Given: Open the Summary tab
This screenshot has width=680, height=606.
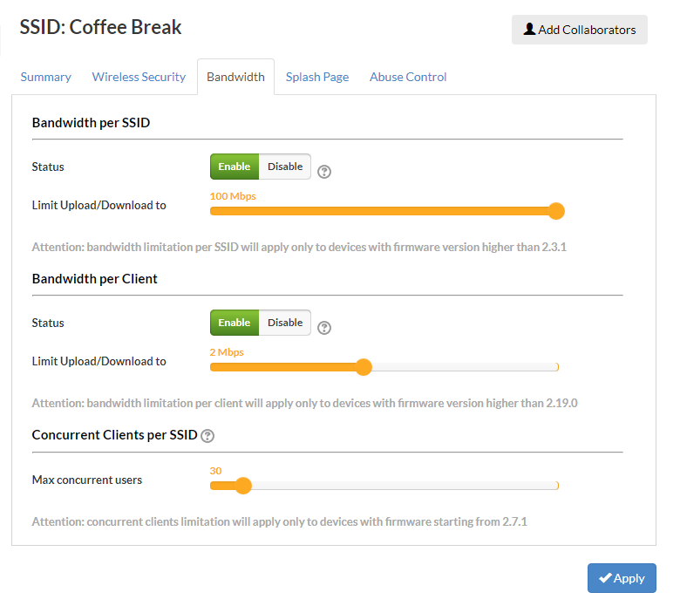Looking at the screenshot, I should 45,78.
